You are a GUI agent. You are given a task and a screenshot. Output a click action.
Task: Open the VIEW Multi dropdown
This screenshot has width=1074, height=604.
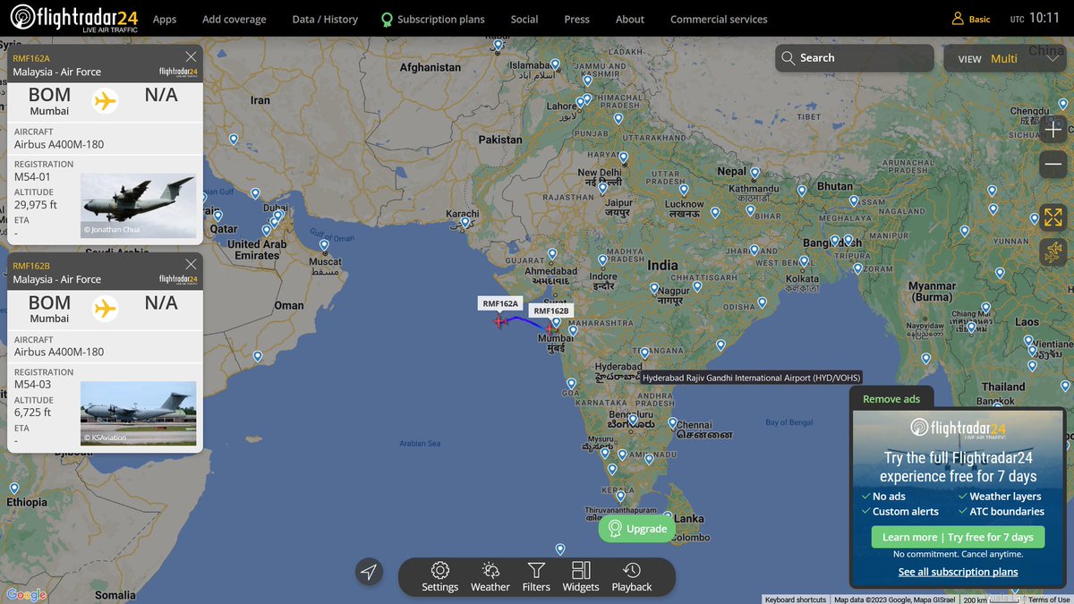1007,58
